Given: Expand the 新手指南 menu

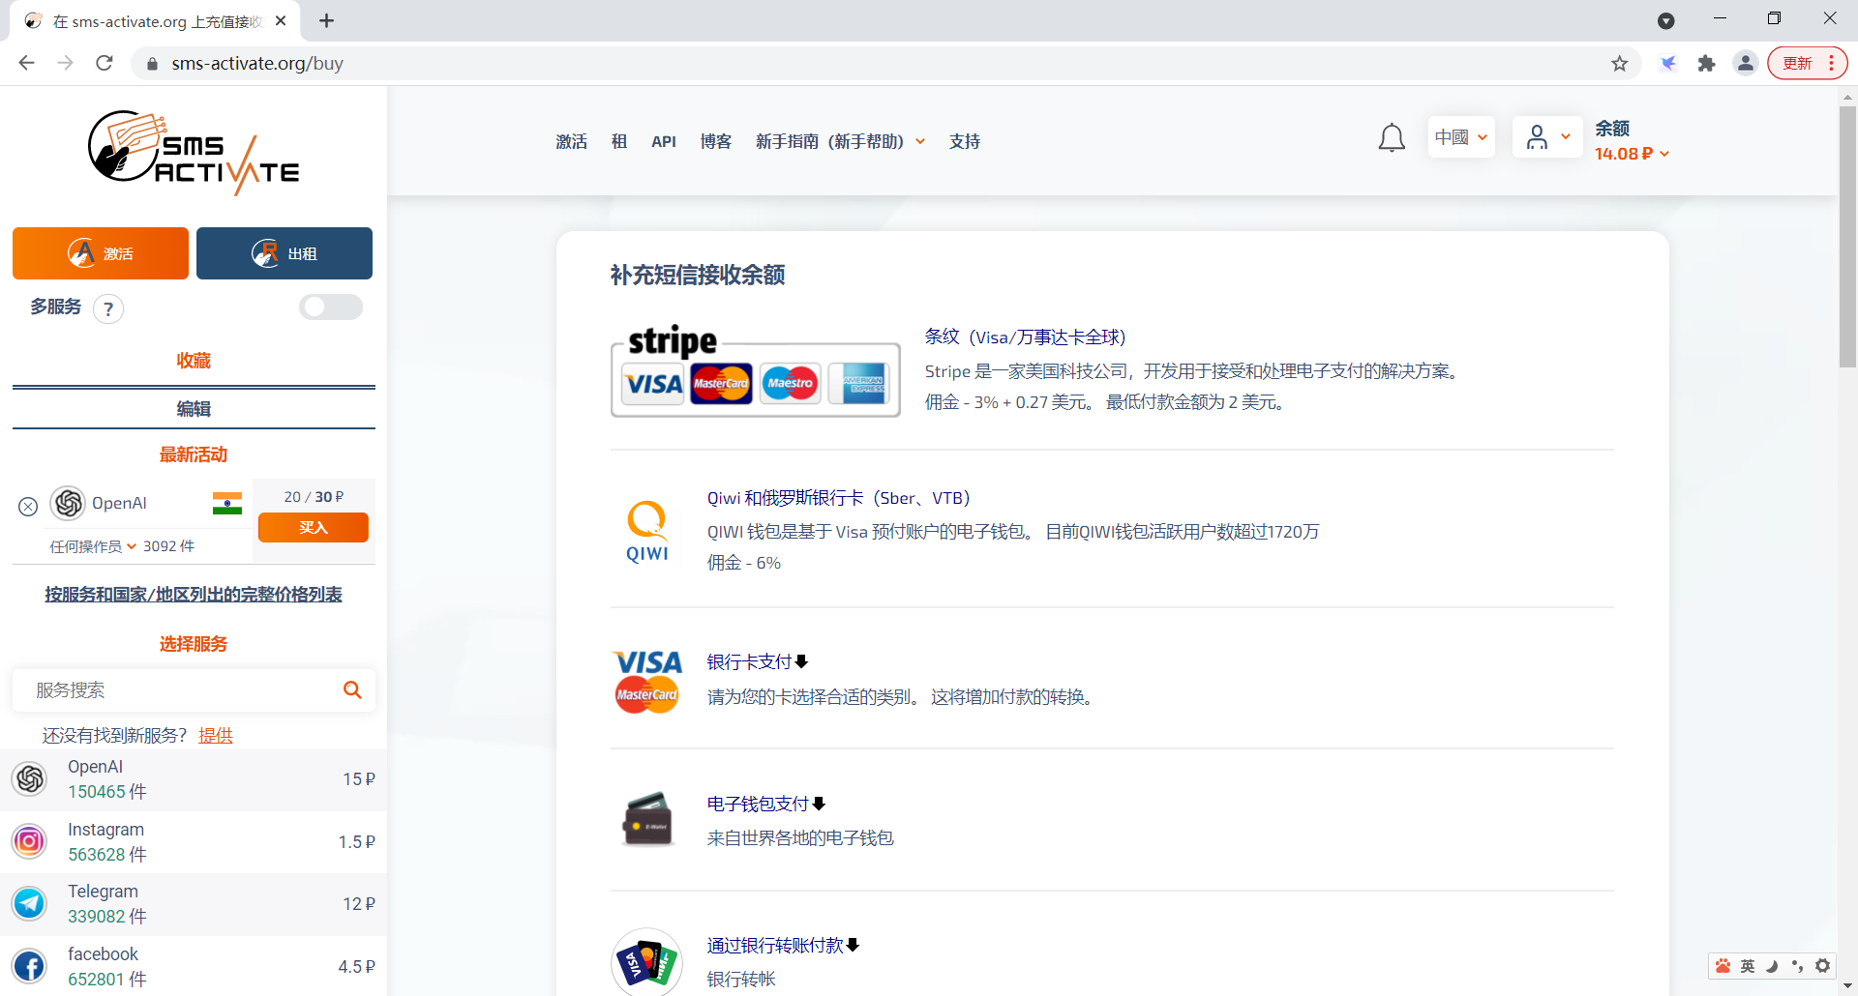Looking at the screenshot, I should (840, 141).
